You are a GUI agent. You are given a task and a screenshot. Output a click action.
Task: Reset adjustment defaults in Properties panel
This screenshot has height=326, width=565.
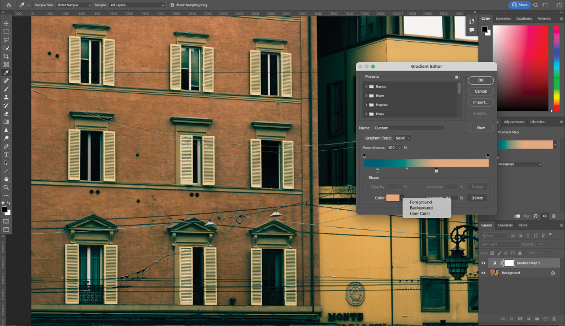pyautogui.click(x=536, y=216)
